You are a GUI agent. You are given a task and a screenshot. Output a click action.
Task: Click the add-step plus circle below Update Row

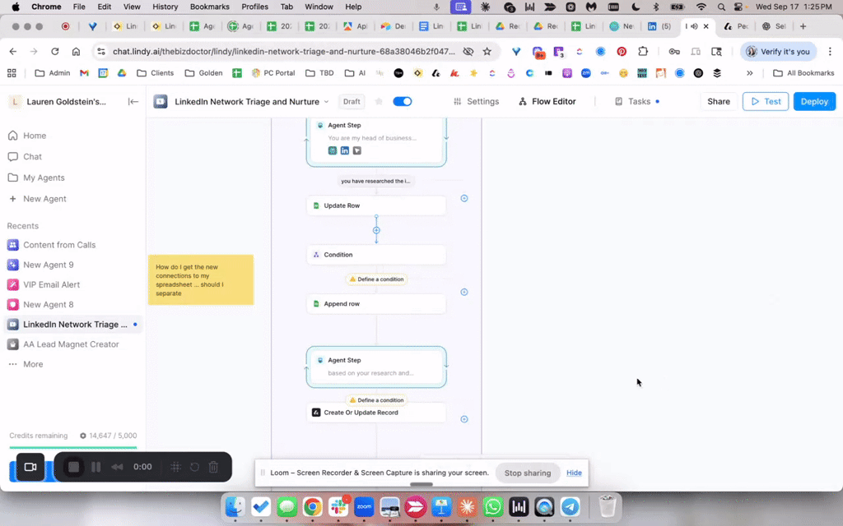pos(377,230)
